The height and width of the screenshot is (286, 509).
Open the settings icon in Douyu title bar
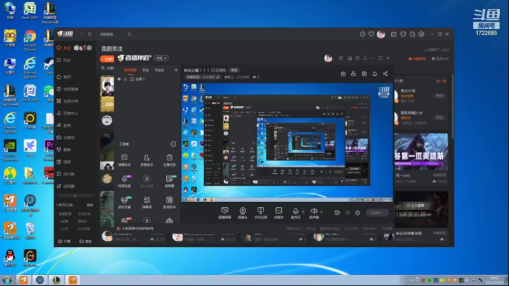421,34
